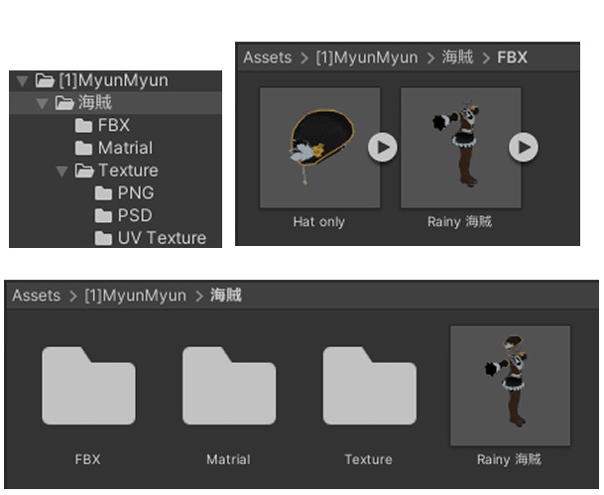Click the FBX folder icon in tree

tap(83, 126)
